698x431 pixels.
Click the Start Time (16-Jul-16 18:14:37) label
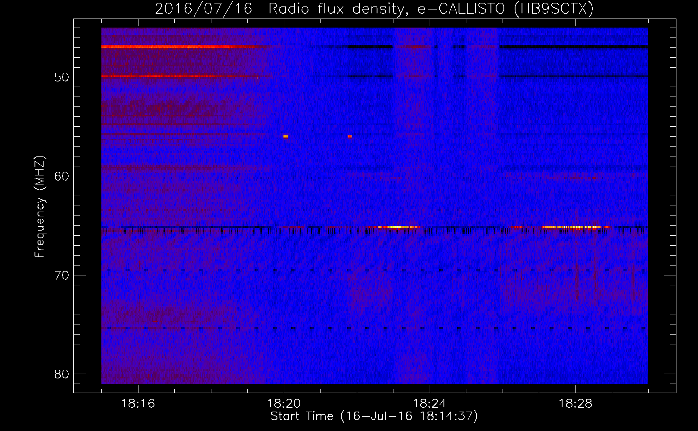(374, 416)
